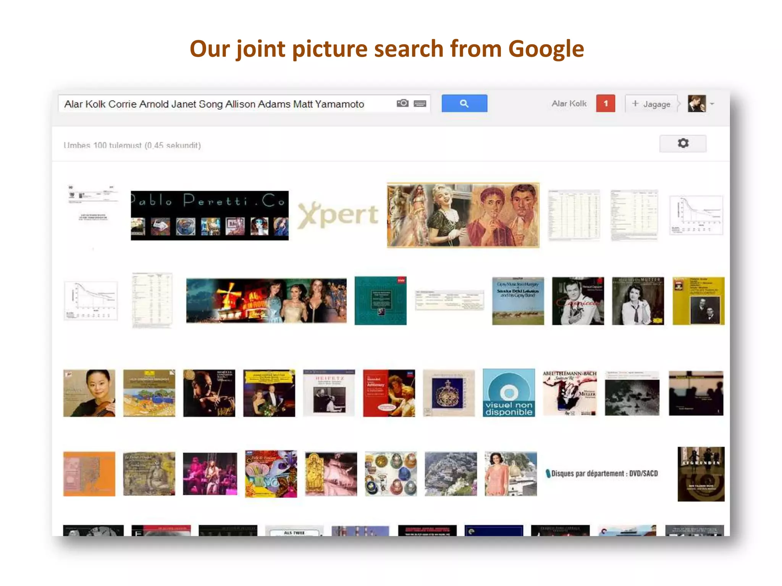Screen dimensions: 782x586
Task: Open the Moulin Rouge banner image
Action: (267, 301)
